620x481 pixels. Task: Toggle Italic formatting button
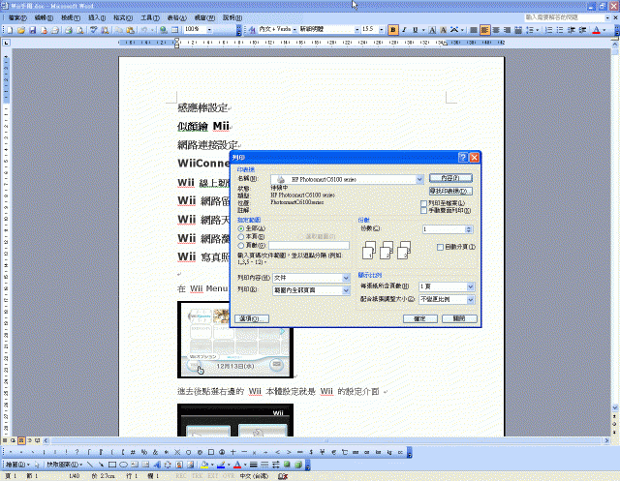[404, 30]
